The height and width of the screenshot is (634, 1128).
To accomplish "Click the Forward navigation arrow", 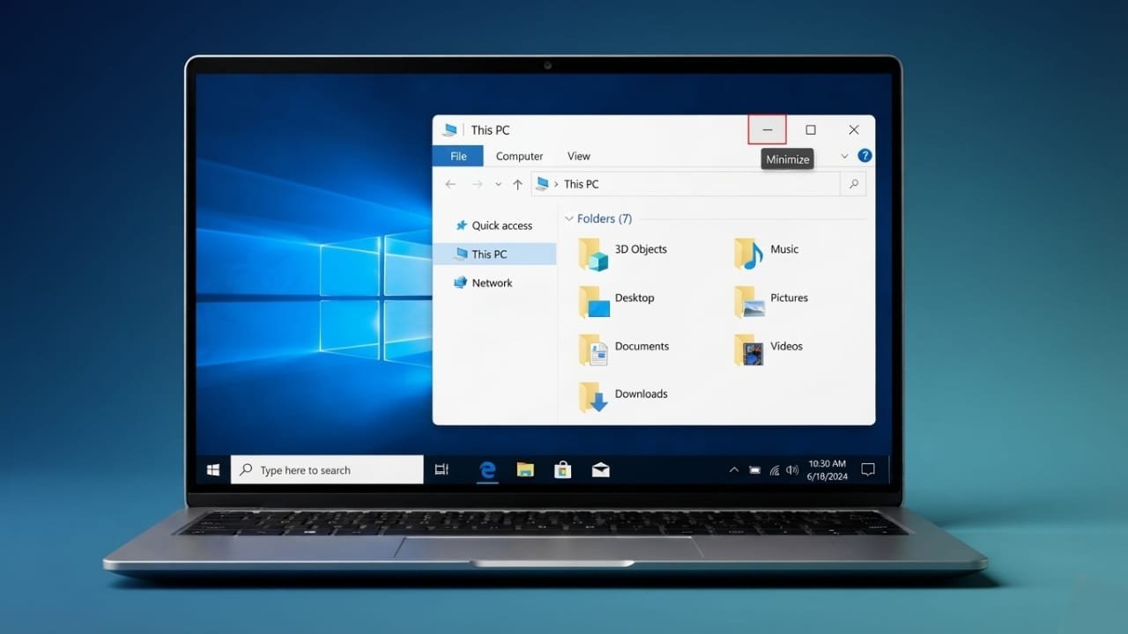I will (x=477, y=184).
